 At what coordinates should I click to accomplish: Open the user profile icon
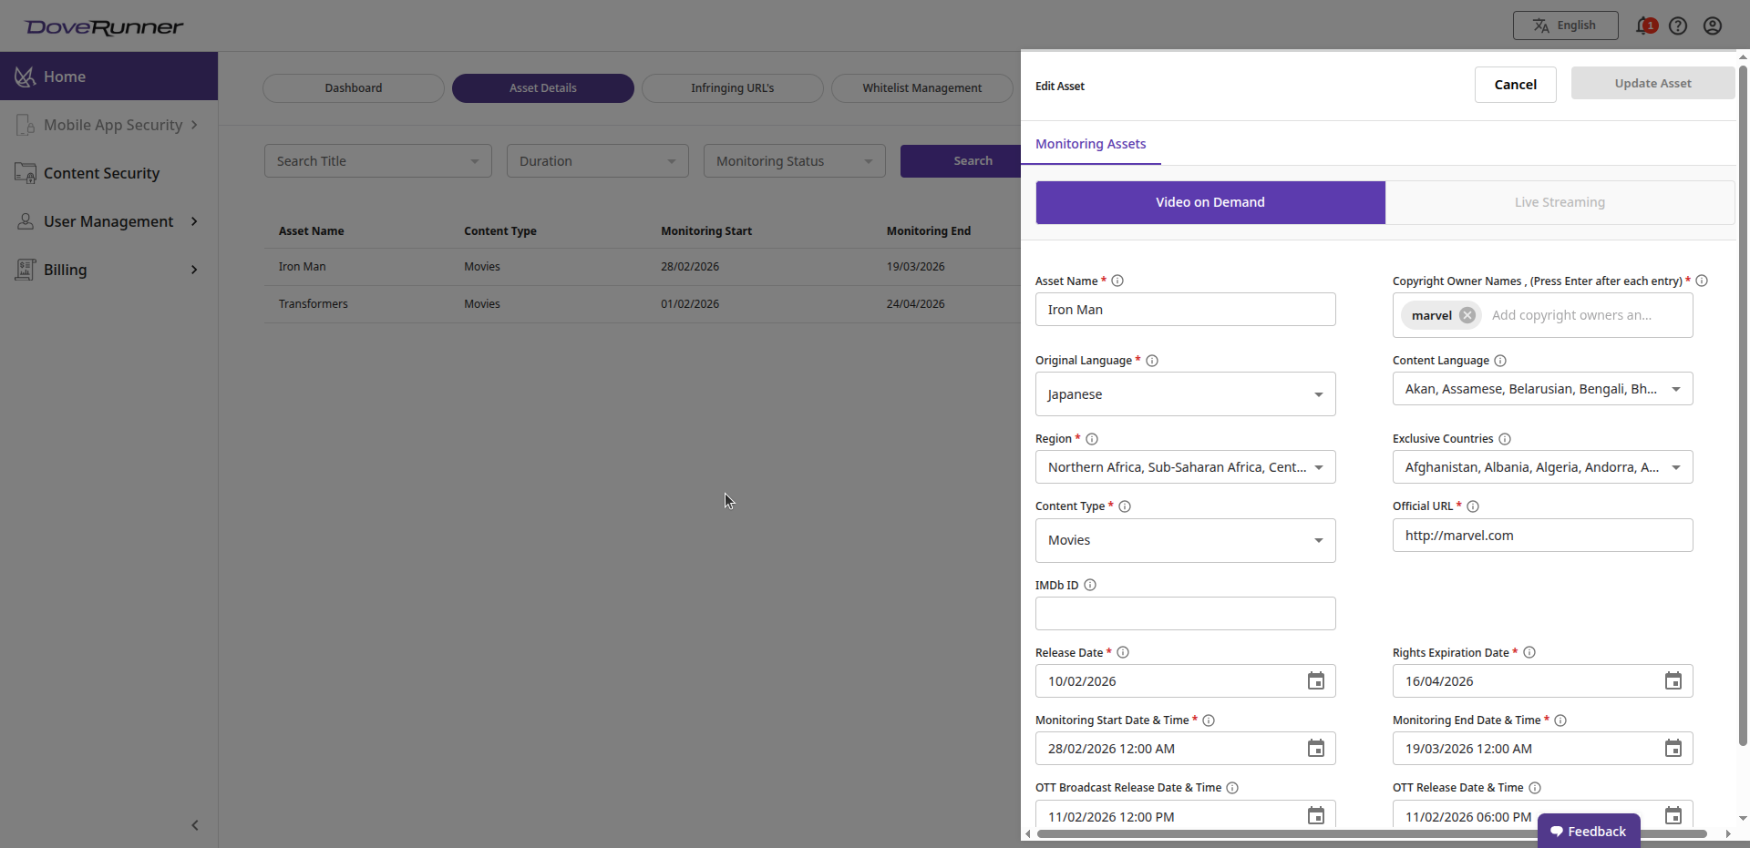click(1713, 26)
